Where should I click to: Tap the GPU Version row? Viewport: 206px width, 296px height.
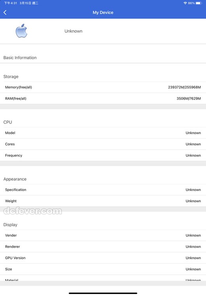pos(103,258)
